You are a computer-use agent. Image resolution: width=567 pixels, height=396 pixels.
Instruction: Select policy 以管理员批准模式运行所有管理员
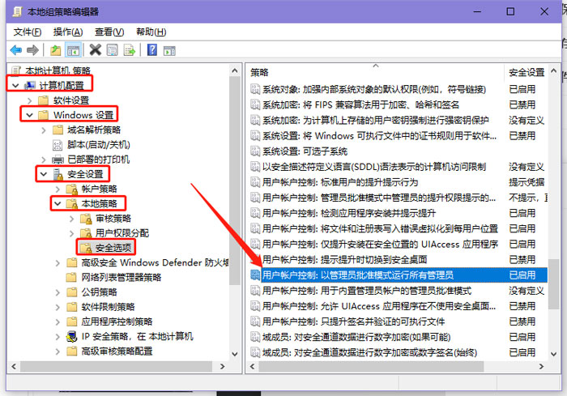pyautogui.click(x=358, y=275)
